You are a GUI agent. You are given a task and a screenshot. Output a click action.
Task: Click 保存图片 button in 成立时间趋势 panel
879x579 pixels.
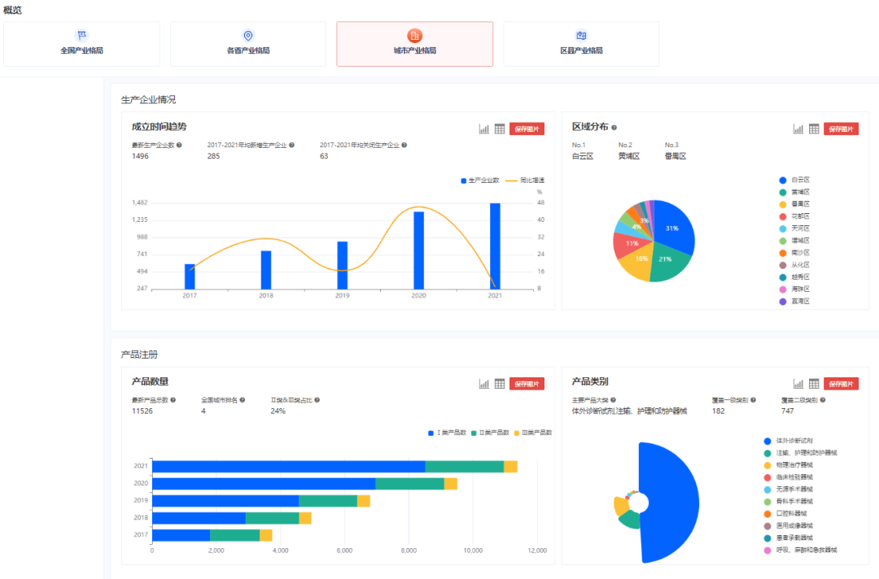pos(527,128)
